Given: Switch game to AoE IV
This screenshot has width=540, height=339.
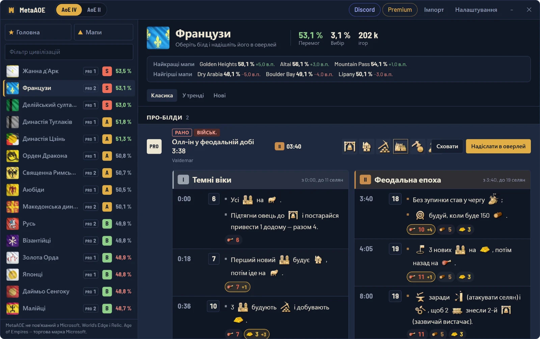Looking at the screenshot, I should tap(69, 10).
